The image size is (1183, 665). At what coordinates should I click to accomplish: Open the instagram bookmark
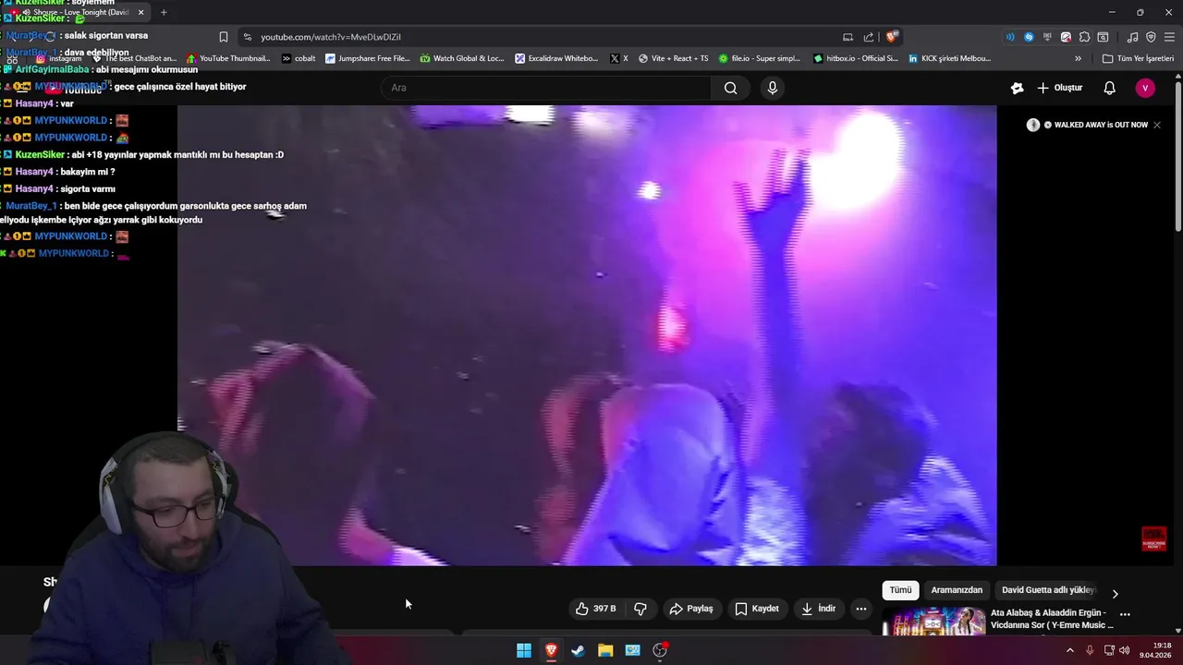point(59,58)
